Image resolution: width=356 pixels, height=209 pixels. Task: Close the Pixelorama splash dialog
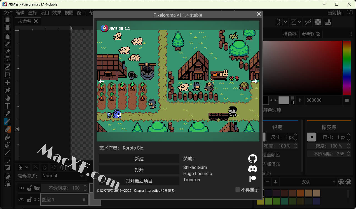(x=259, y=14)
